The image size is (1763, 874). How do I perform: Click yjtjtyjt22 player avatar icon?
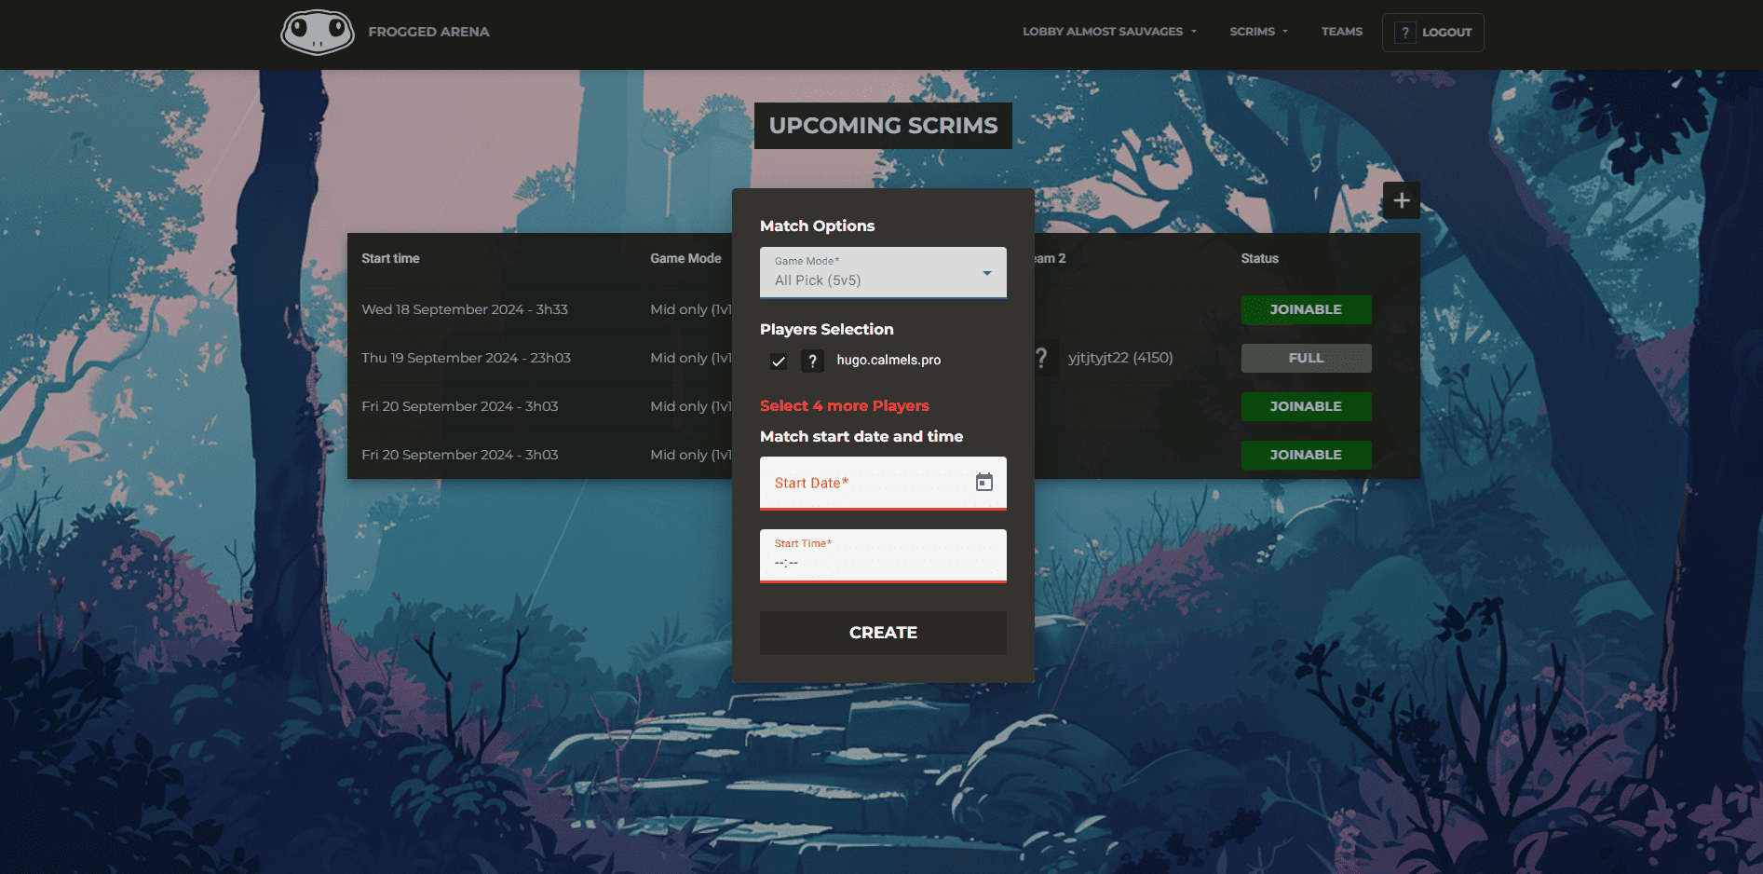(x=1043, y=358)
